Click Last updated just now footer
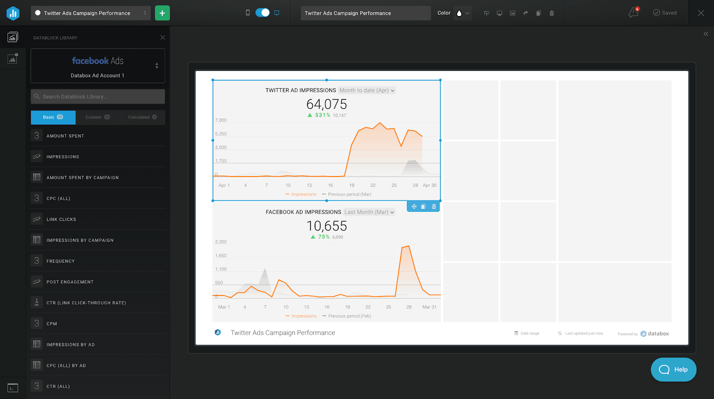 [580, 333]
